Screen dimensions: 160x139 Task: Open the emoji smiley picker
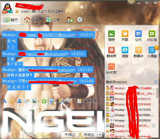tap(12, 101)
